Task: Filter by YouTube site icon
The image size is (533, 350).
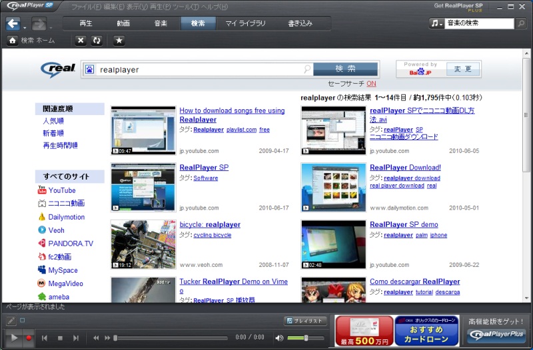Action: (x=42, y=190)
